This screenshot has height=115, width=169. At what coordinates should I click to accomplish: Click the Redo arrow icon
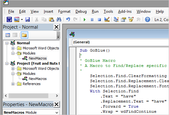(x=75, y=19)
